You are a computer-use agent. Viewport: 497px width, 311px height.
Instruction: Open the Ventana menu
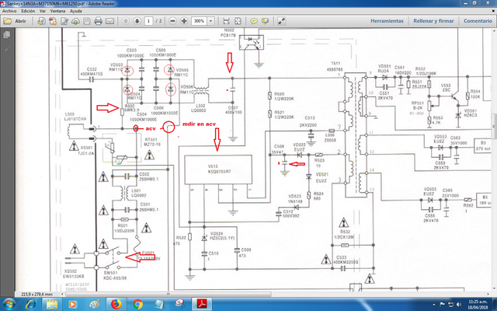[57, 11]
